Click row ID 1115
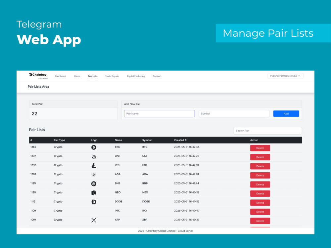This screenshot has width=331, height=248. click(33, 201)
